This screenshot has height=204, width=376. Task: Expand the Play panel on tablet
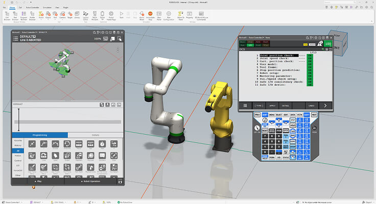point(37,181)
